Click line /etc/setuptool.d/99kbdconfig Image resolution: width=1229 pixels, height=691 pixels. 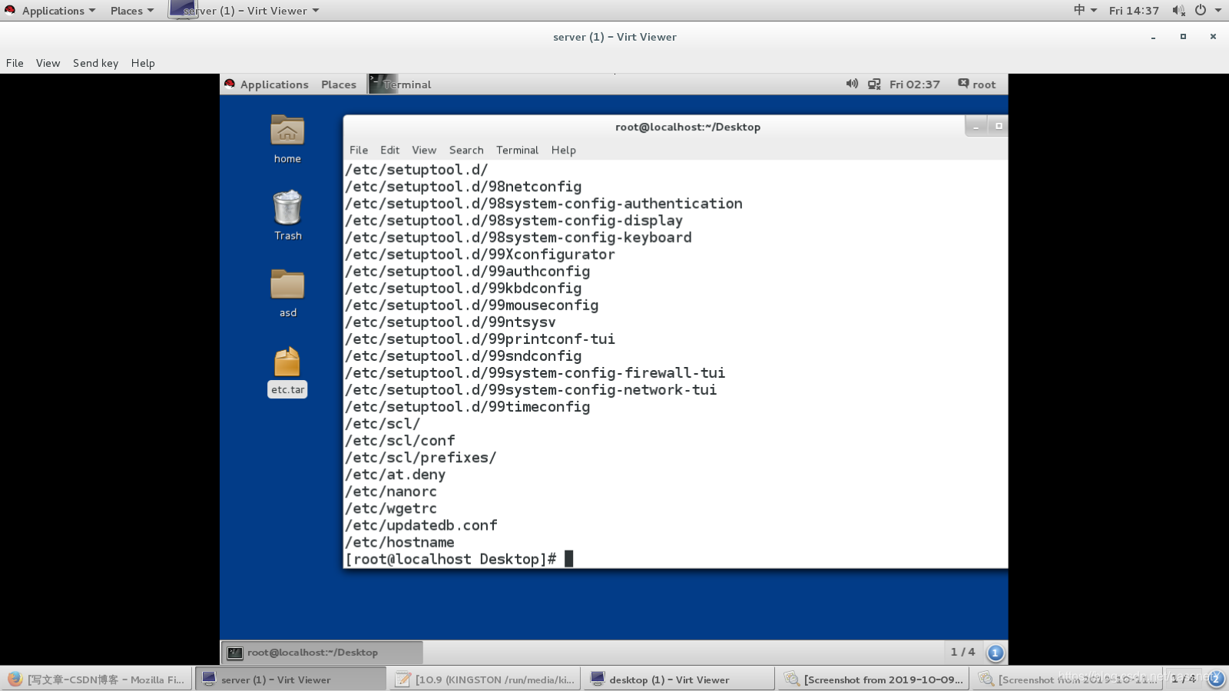click(463, 289)
